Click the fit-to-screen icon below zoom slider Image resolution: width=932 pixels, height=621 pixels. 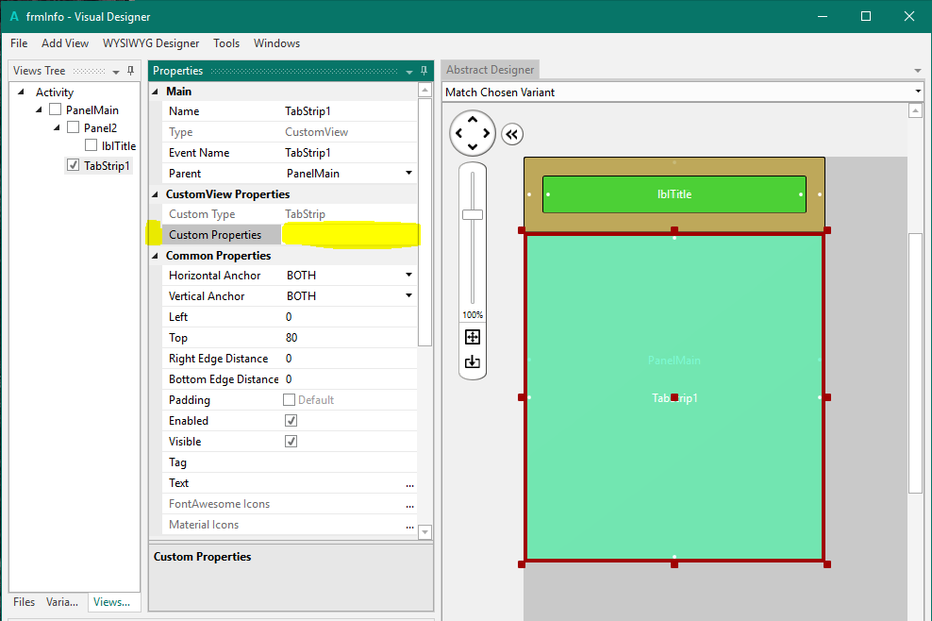pyautogui.click(x=473, y=337)
